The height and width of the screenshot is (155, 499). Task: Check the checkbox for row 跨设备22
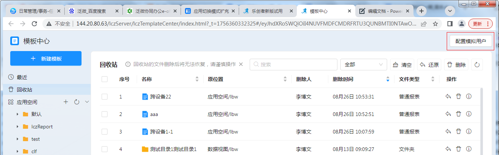coord(105,97)
